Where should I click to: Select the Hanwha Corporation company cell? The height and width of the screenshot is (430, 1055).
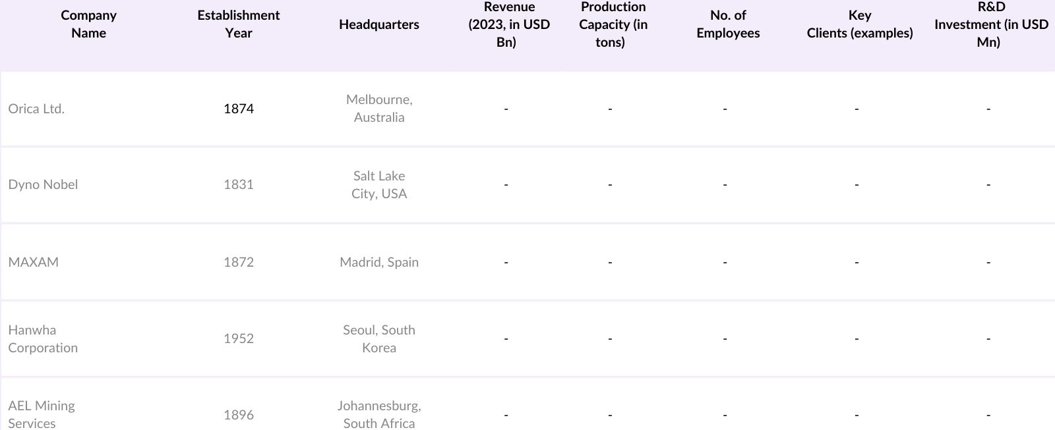click(x=43, y=338)
